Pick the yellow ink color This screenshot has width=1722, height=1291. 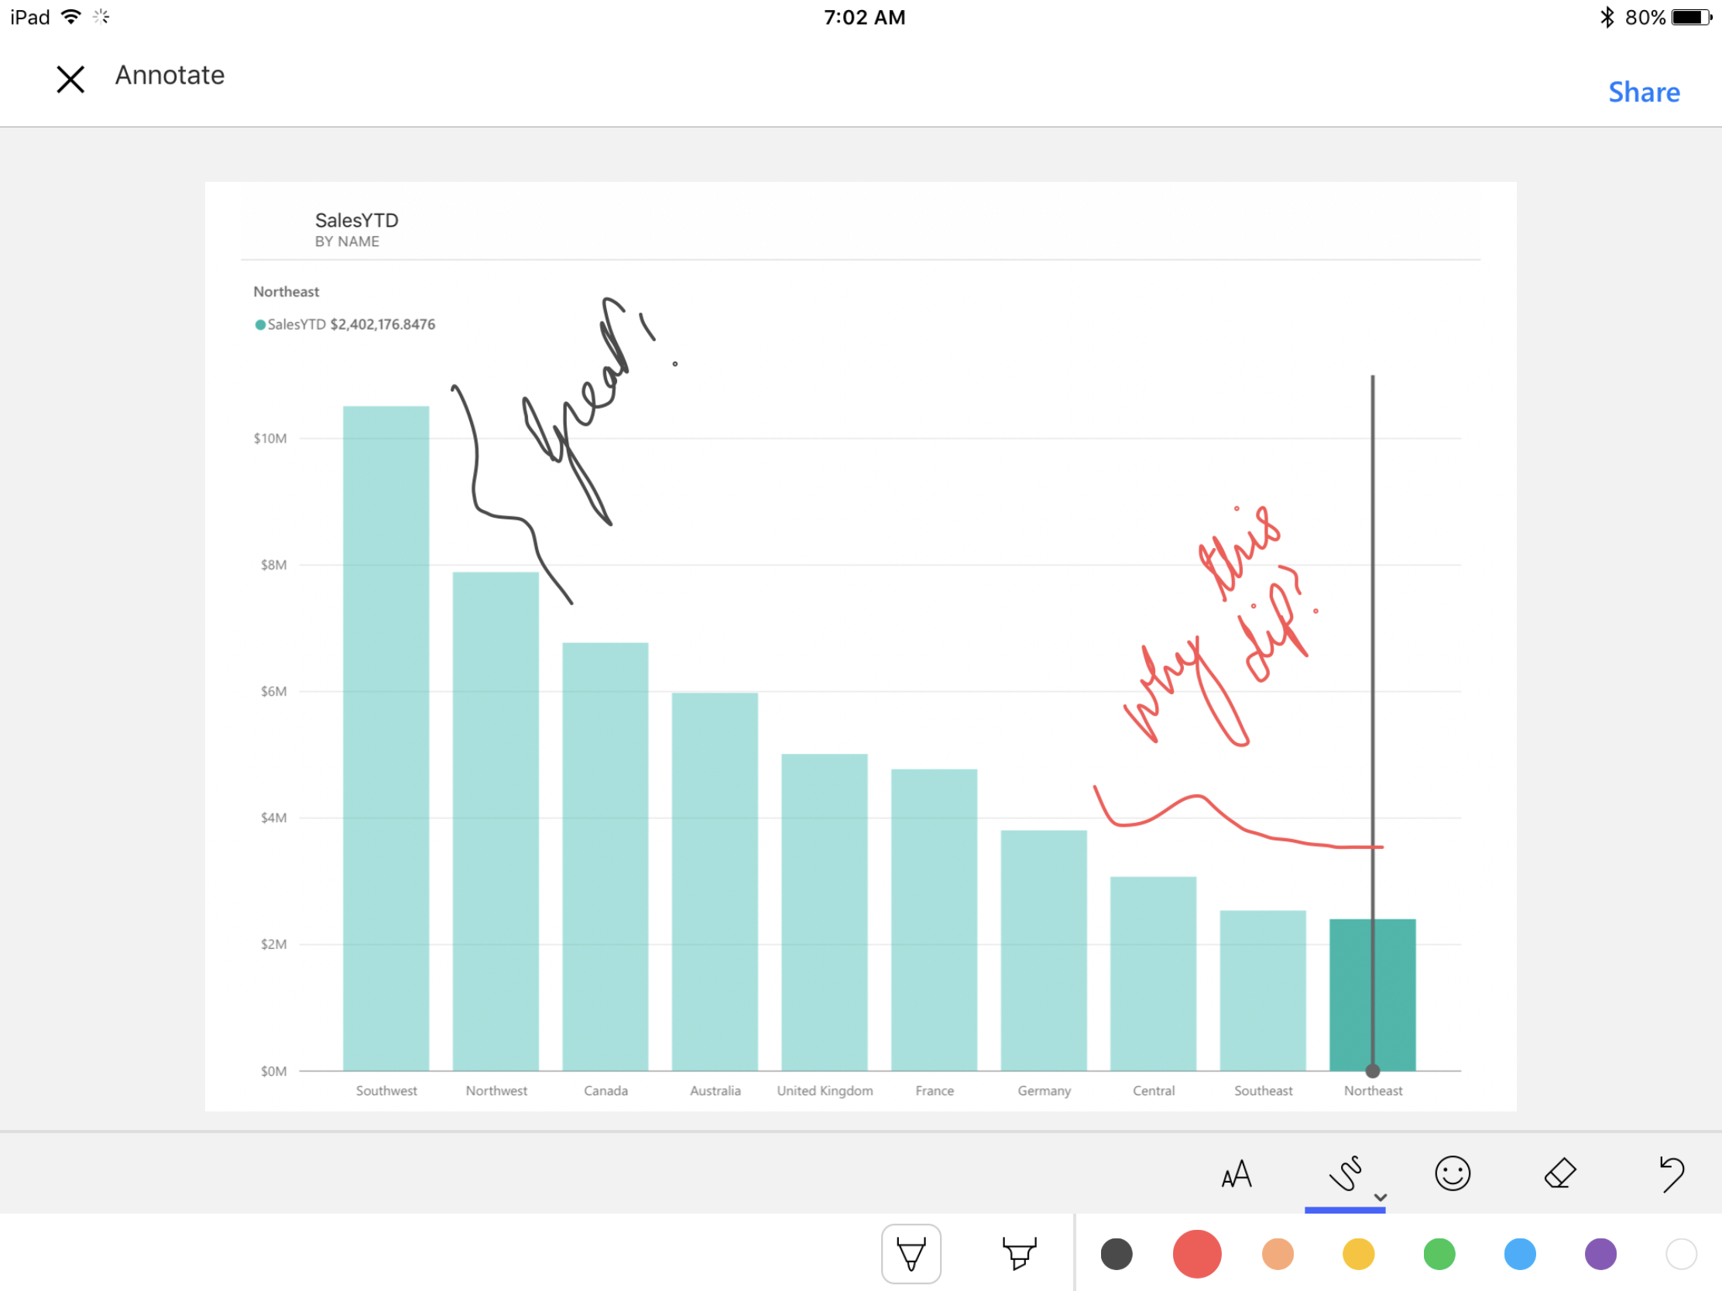coord(1358,1254)
